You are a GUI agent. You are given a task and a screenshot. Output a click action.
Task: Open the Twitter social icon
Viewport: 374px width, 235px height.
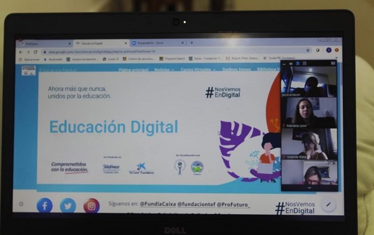point(68,205)
